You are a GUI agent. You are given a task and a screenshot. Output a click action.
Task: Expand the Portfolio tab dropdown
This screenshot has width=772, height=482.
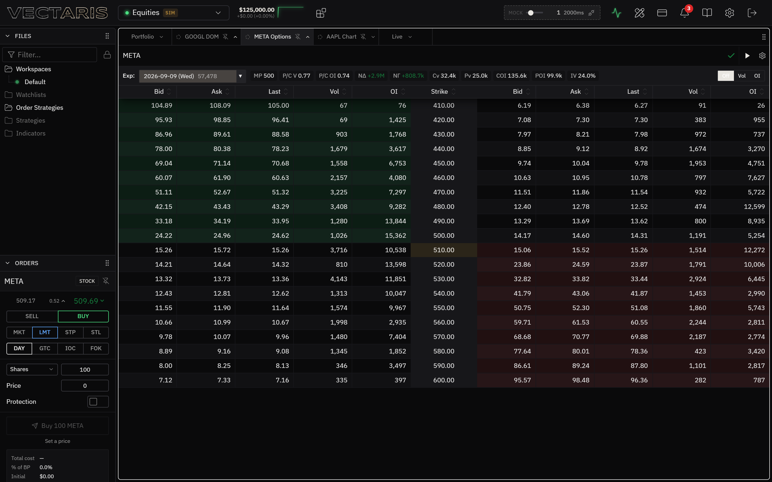click(161, 37)
